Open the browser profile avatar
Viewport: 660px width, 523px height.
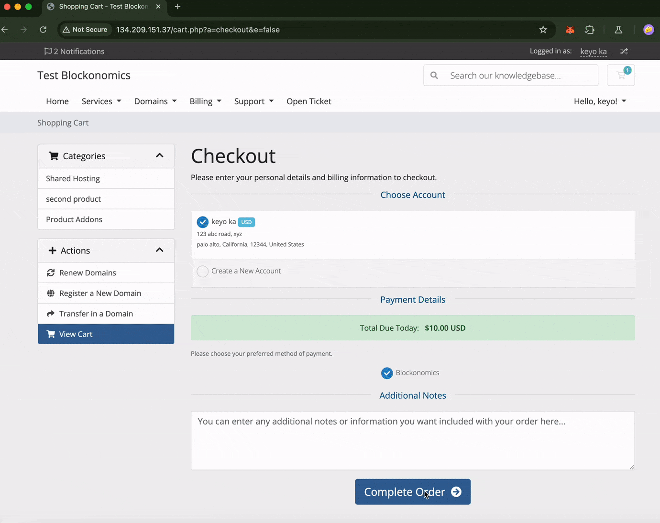click(649, 30)
